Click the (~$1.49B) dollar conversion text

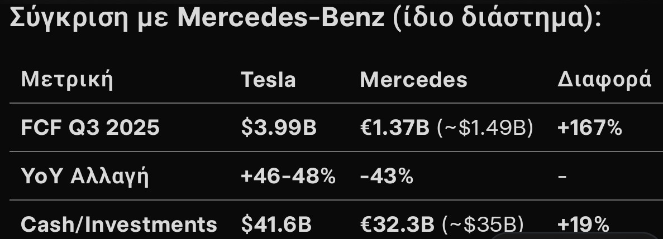(484, 128)
